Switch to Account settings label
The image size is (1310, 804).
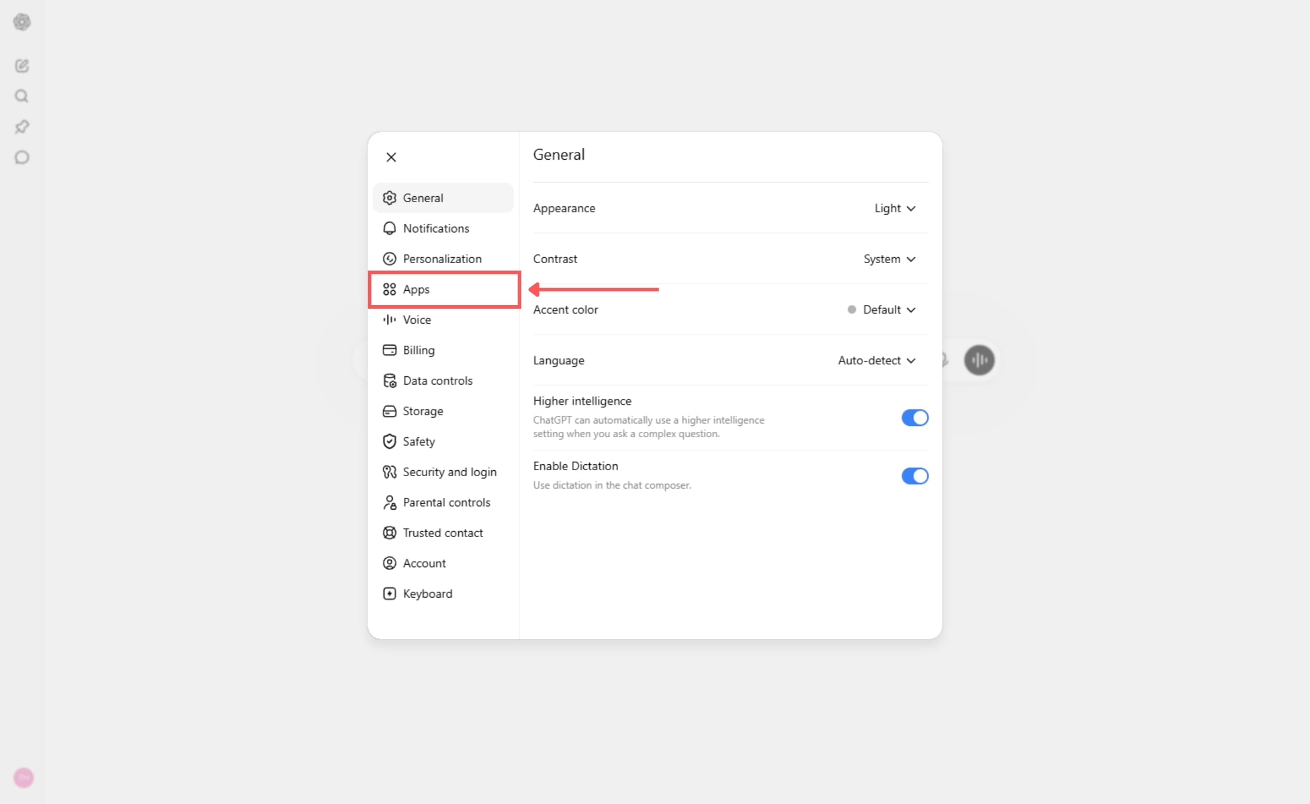tap(424, 564)
